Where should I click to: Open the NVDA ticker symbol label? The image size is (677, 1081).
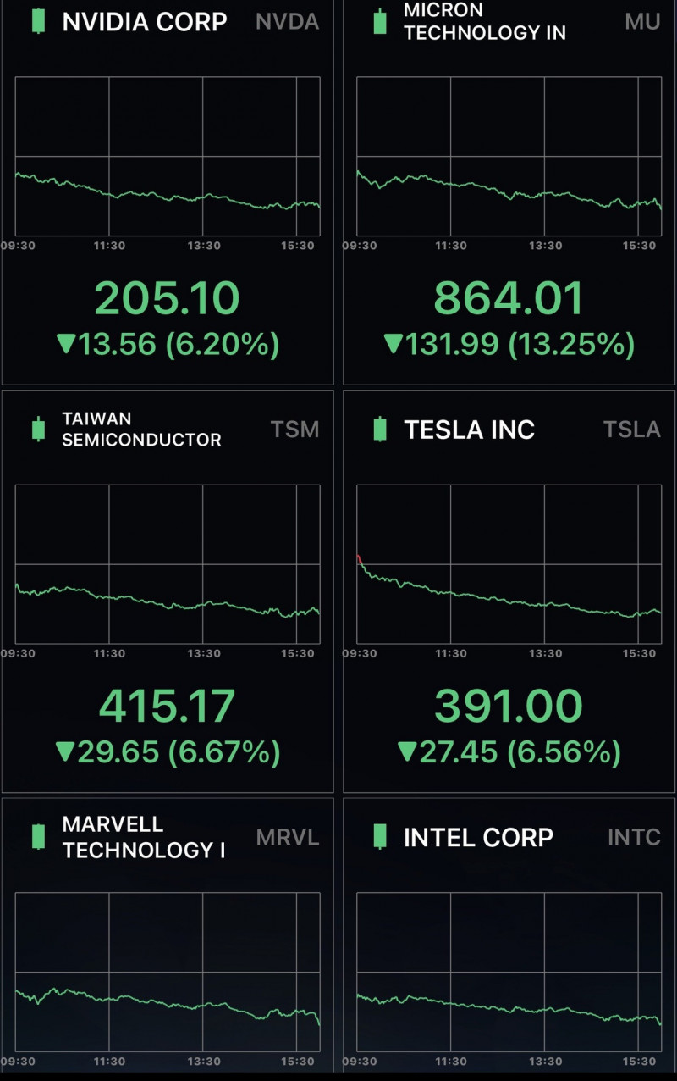(x=288, y=22)
